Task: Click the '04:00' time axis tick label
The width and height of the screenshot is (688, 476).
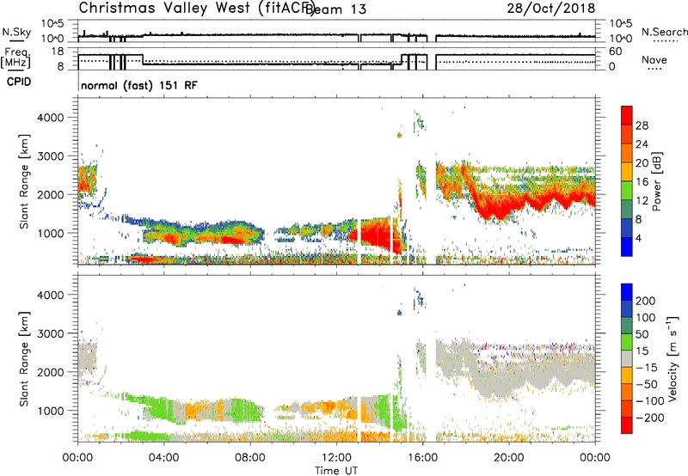Action: (x=164, y=458)
